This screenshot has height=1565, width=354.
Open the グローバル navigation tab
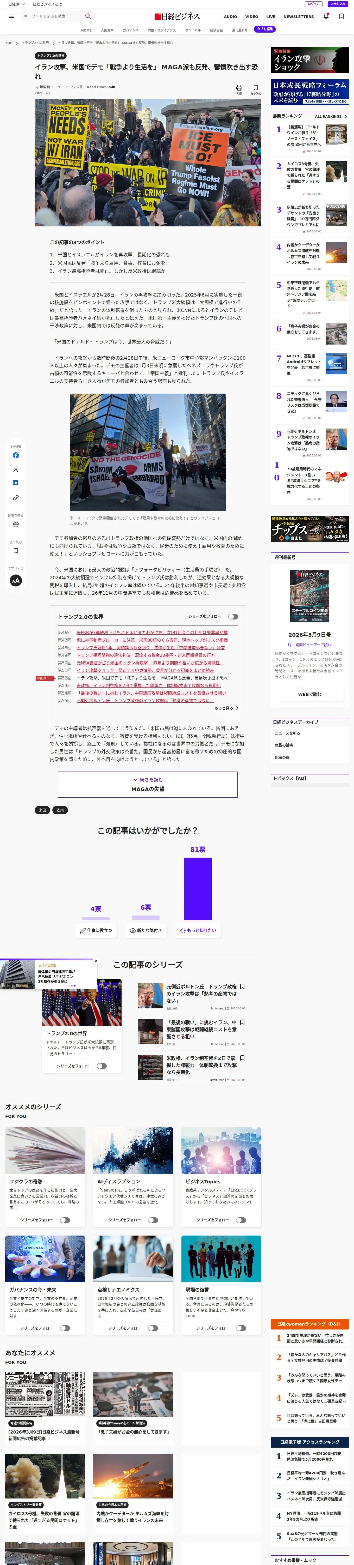pyautogui.click(x=193, y=30)
